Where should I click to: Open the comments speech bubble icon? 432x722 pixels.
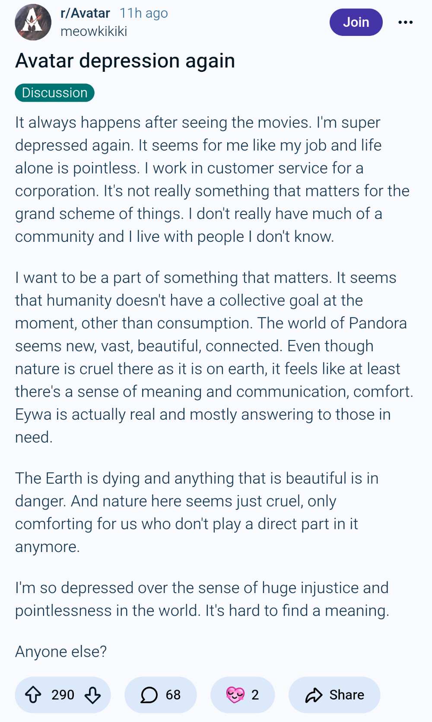[149, 695]
